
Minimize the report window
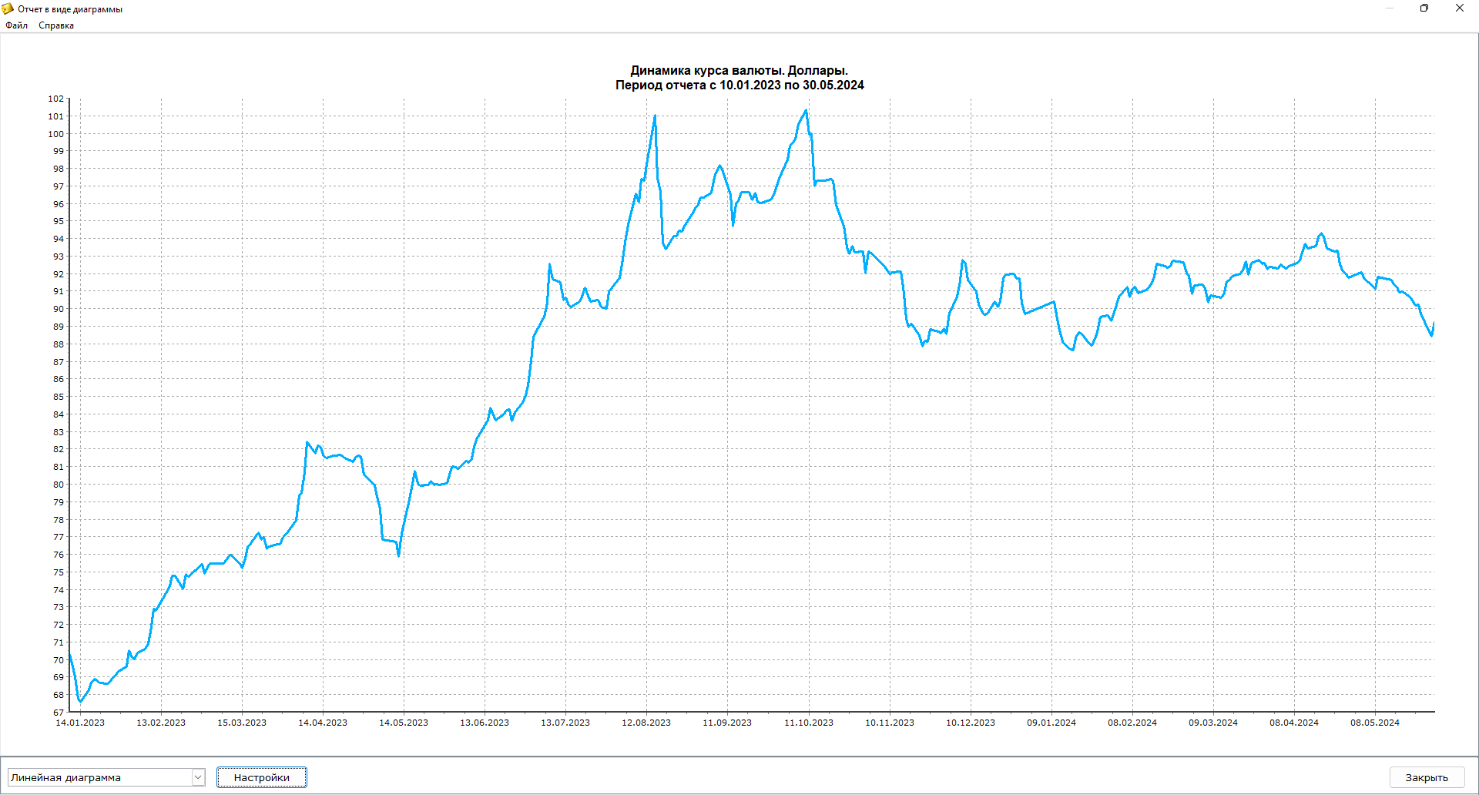click(x=1390, y=8)
